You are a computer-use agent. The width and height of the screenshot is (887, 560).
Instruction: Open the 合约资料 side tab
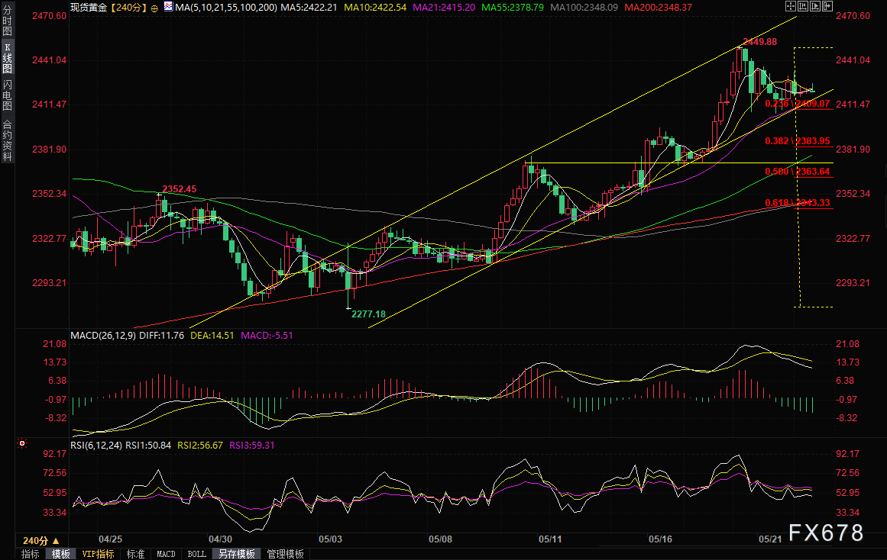[x=7, y=140]
